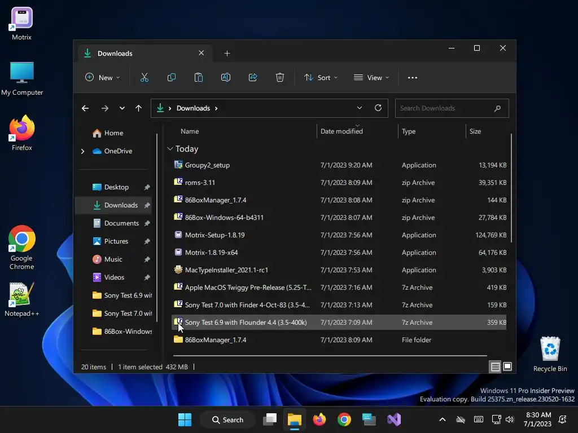Select the 86Box-Windows-64-b4311 archive

[x=339, y=218]
